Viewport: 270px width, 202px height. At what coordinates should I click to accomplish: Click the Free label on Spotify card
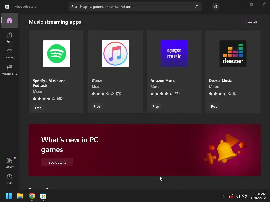point(38,108)
